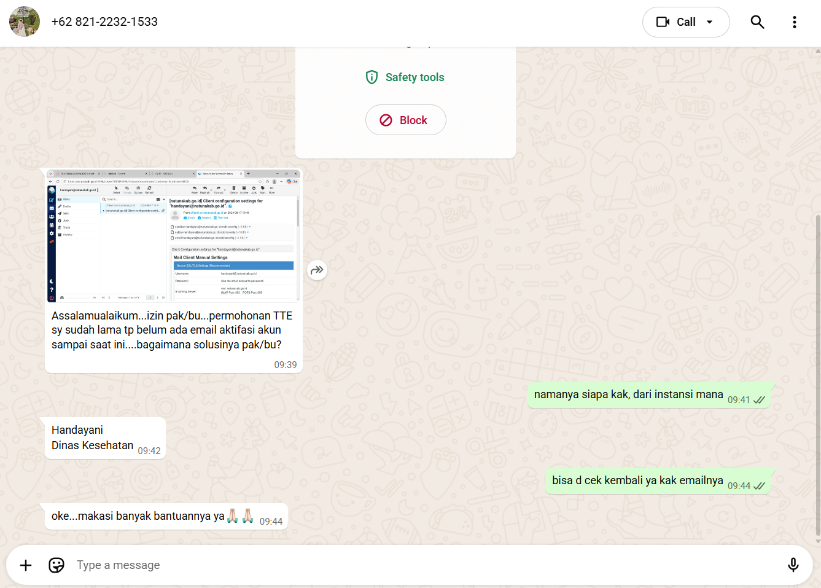
Task: Open Safety tools link
Action: tap(405, 77)
